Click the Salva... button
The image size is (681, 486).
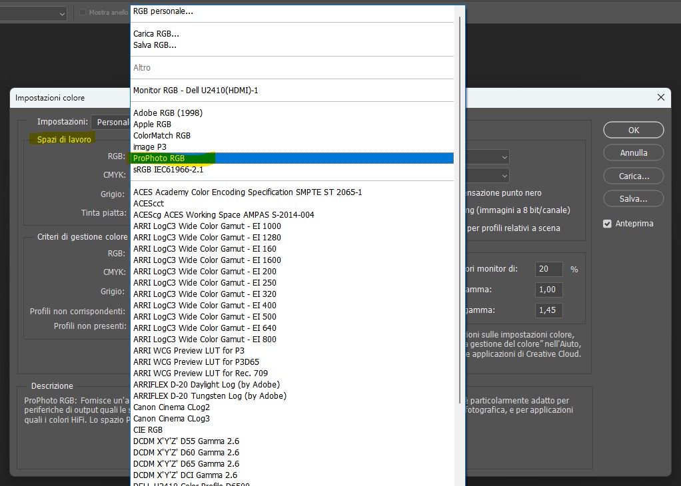point(633,198)
